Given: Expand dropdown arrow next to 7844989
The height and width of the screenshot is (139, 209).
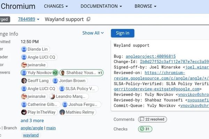Looking at the screenshot, I should [38, 19].
